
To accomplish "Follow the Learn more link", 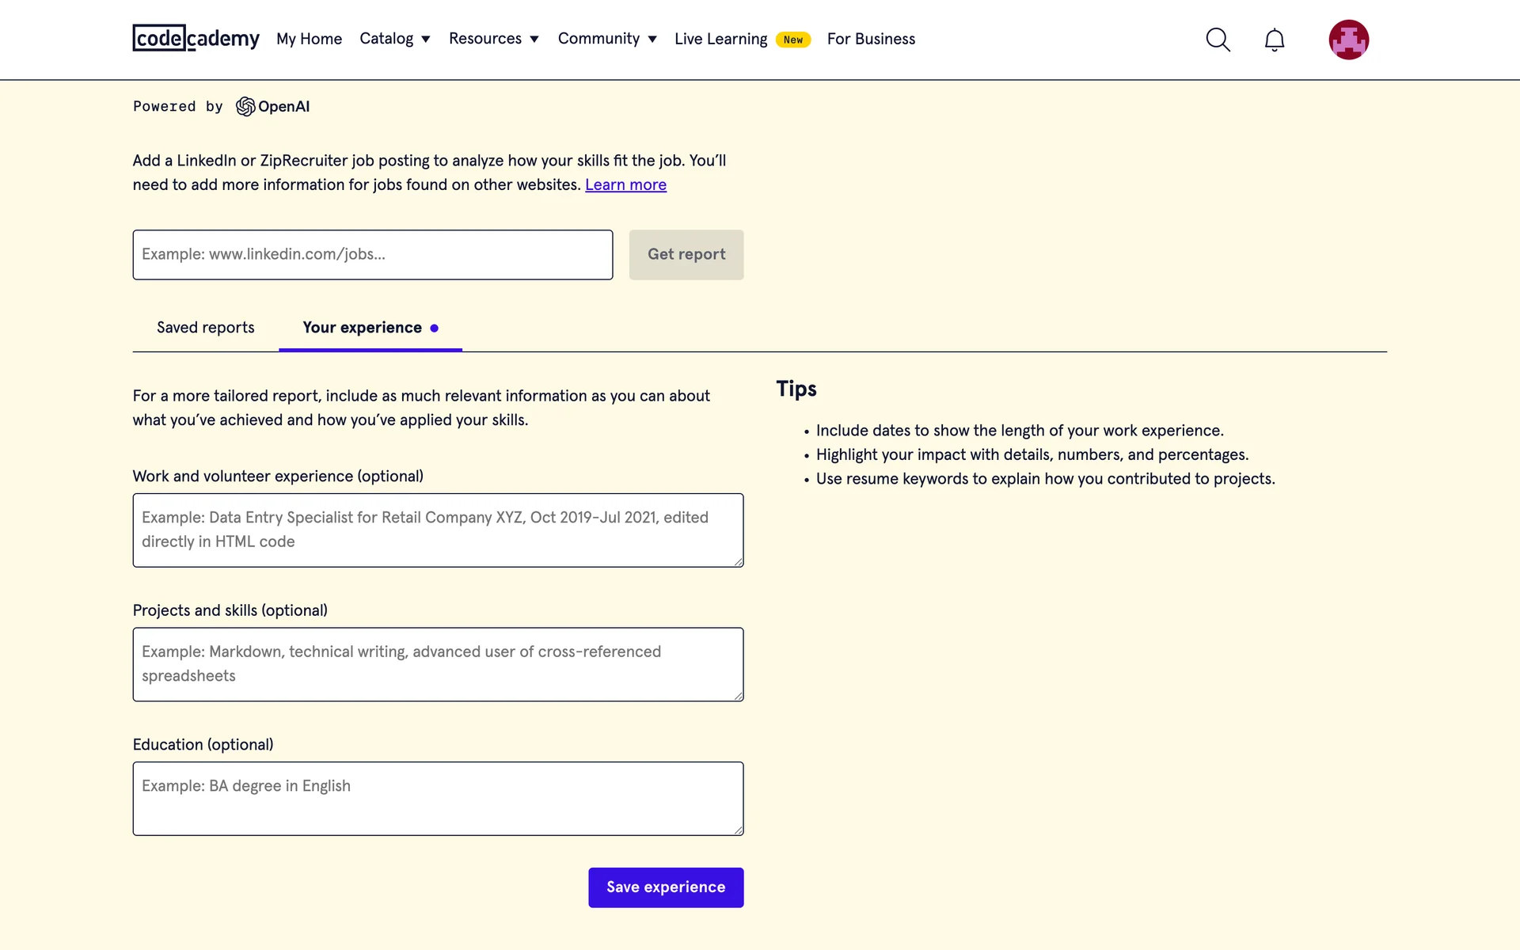I will coord(625,184).
